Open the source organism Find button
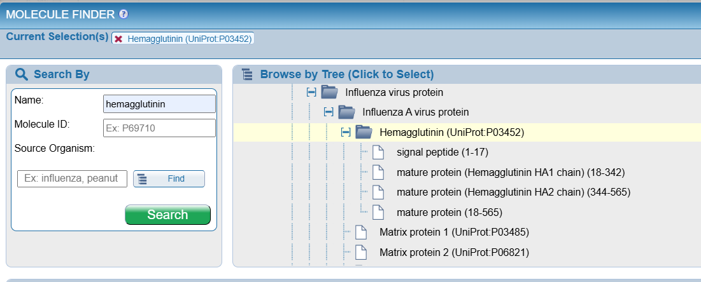The height and width of the screenshot is (282, 701). (169, 179)
